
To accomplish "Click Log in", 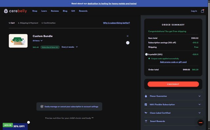I will [194, 11].
